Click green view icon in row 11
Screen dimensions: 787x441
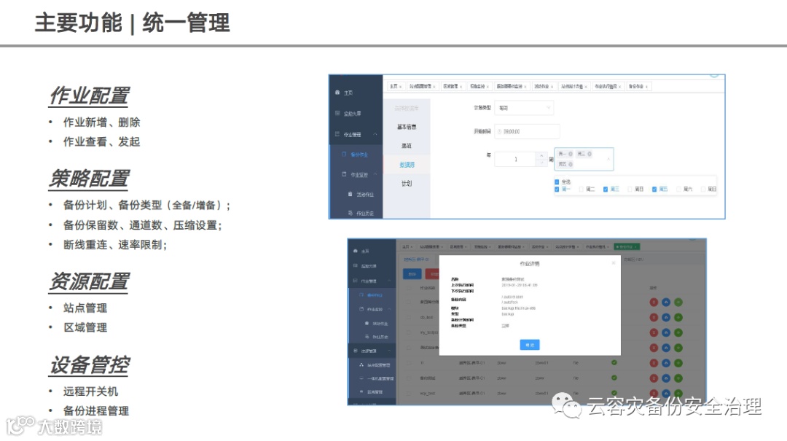click(x=678, y=363)
